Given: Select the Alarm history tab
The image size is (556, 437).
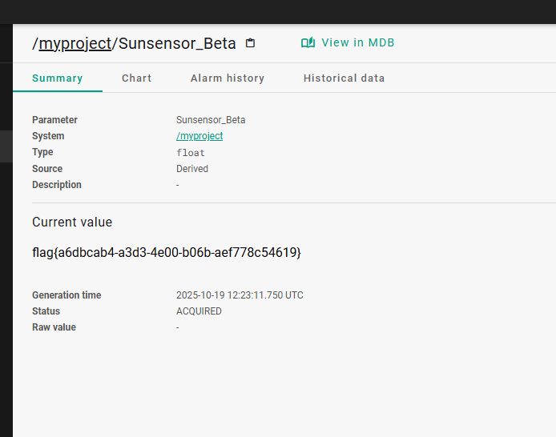Looking at the screenshot, I should [228, 78].
